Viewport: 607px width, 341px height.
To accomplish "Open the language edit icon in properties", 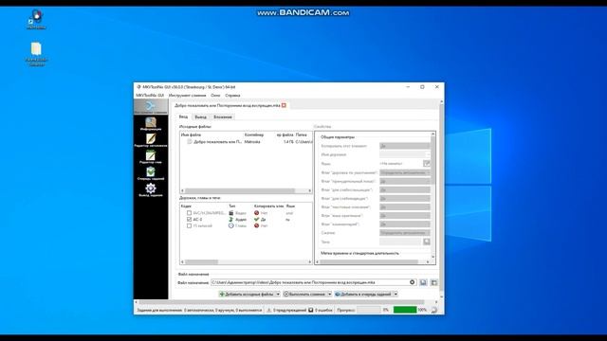I will pos(426,164).
